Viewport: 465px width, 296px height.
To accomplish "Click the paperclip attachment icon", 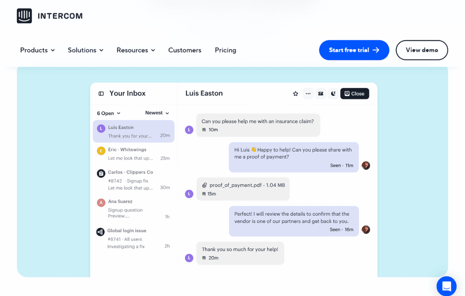I will (204, 185).
